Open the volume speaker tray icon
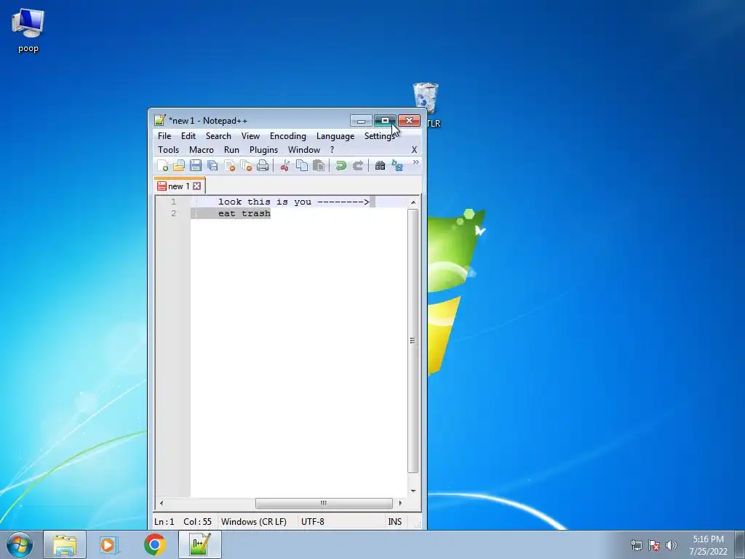745x559 pixels. [672, 545]
